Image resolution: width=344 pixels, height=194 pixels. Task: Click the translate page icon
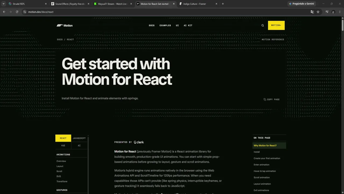pyautogui.click(x=312, y=12)
